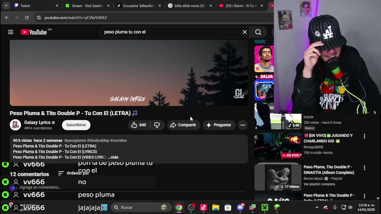Dislike the Tu Con El video
The image size is (381, 214).
(157, 125)
